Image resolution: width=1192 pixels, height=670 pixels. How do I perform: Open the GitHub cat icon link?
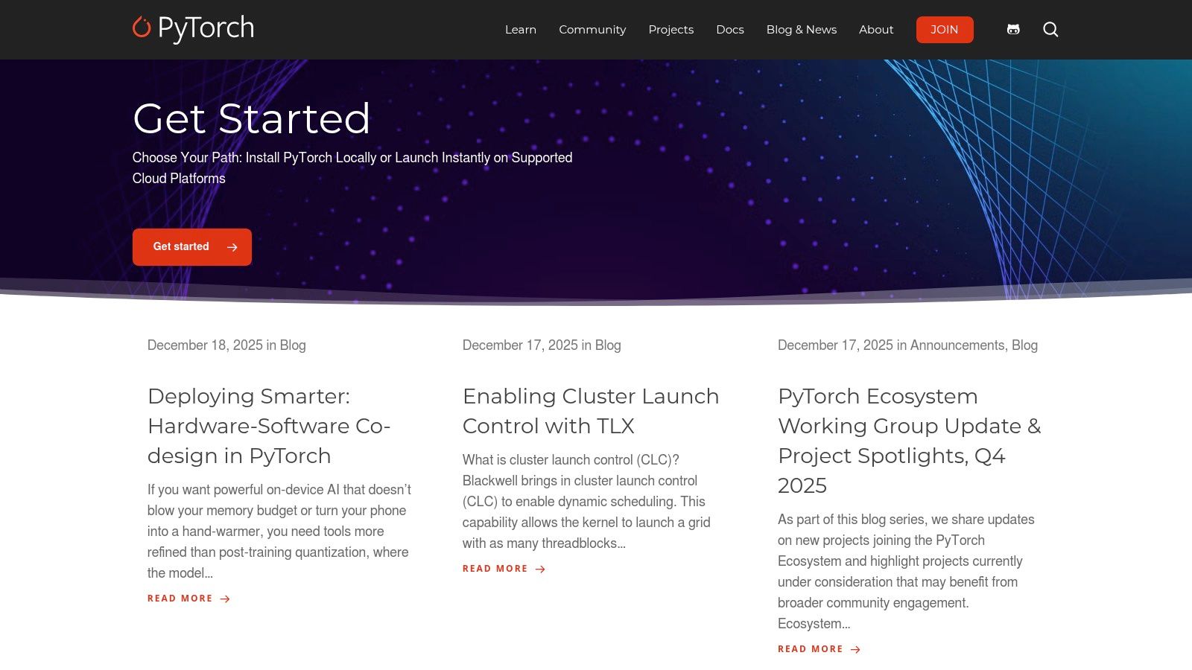(1013, 30)
